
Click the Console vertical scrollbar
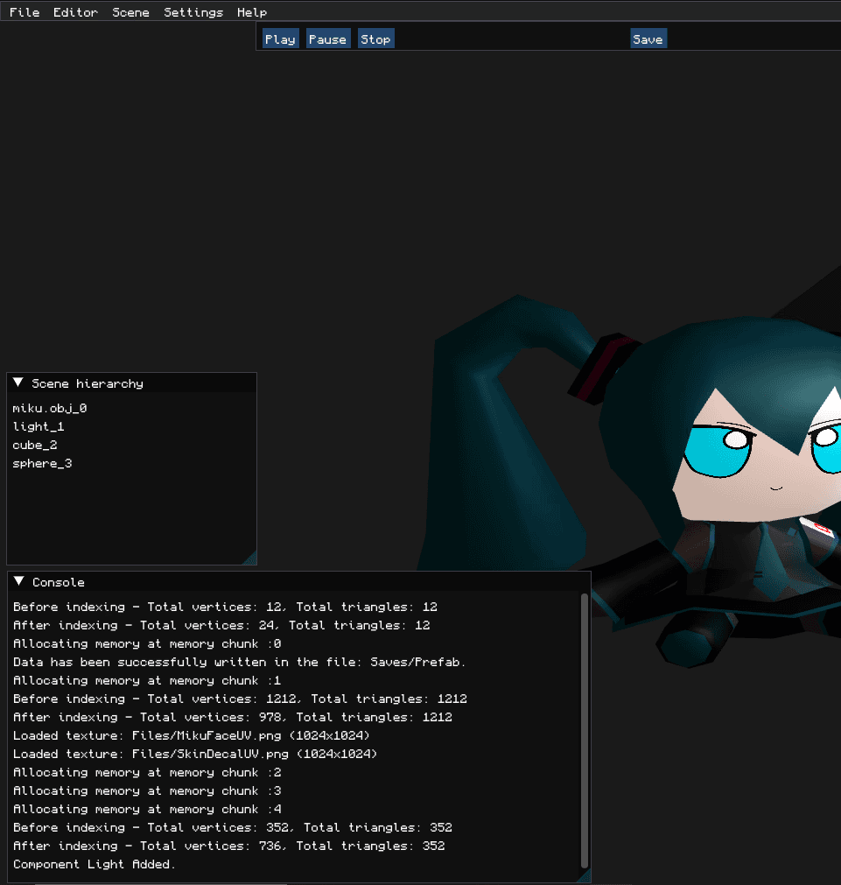click(585, 730)
